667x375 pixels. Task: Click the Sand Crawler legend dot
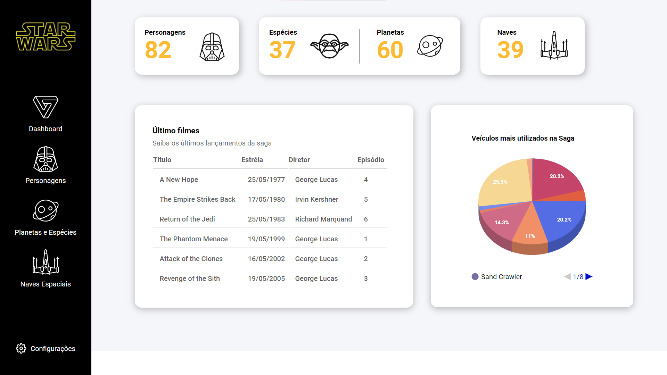(475, 277)
